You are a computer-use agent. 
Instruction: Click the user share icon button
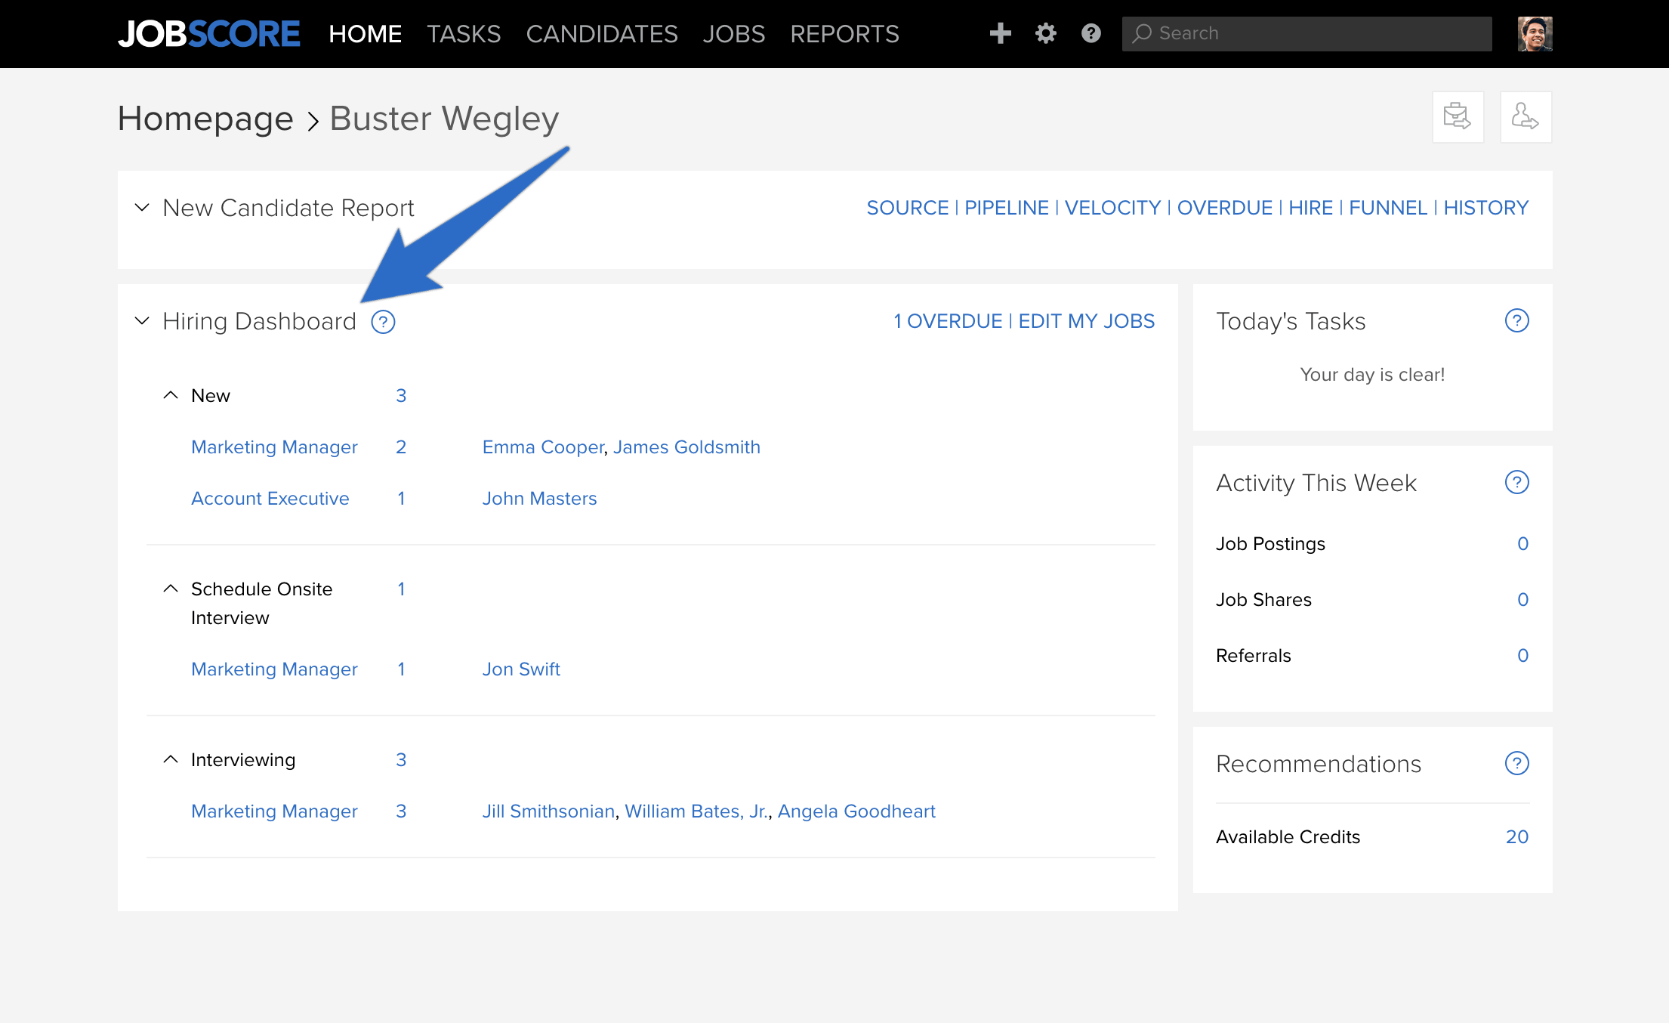1526,117
